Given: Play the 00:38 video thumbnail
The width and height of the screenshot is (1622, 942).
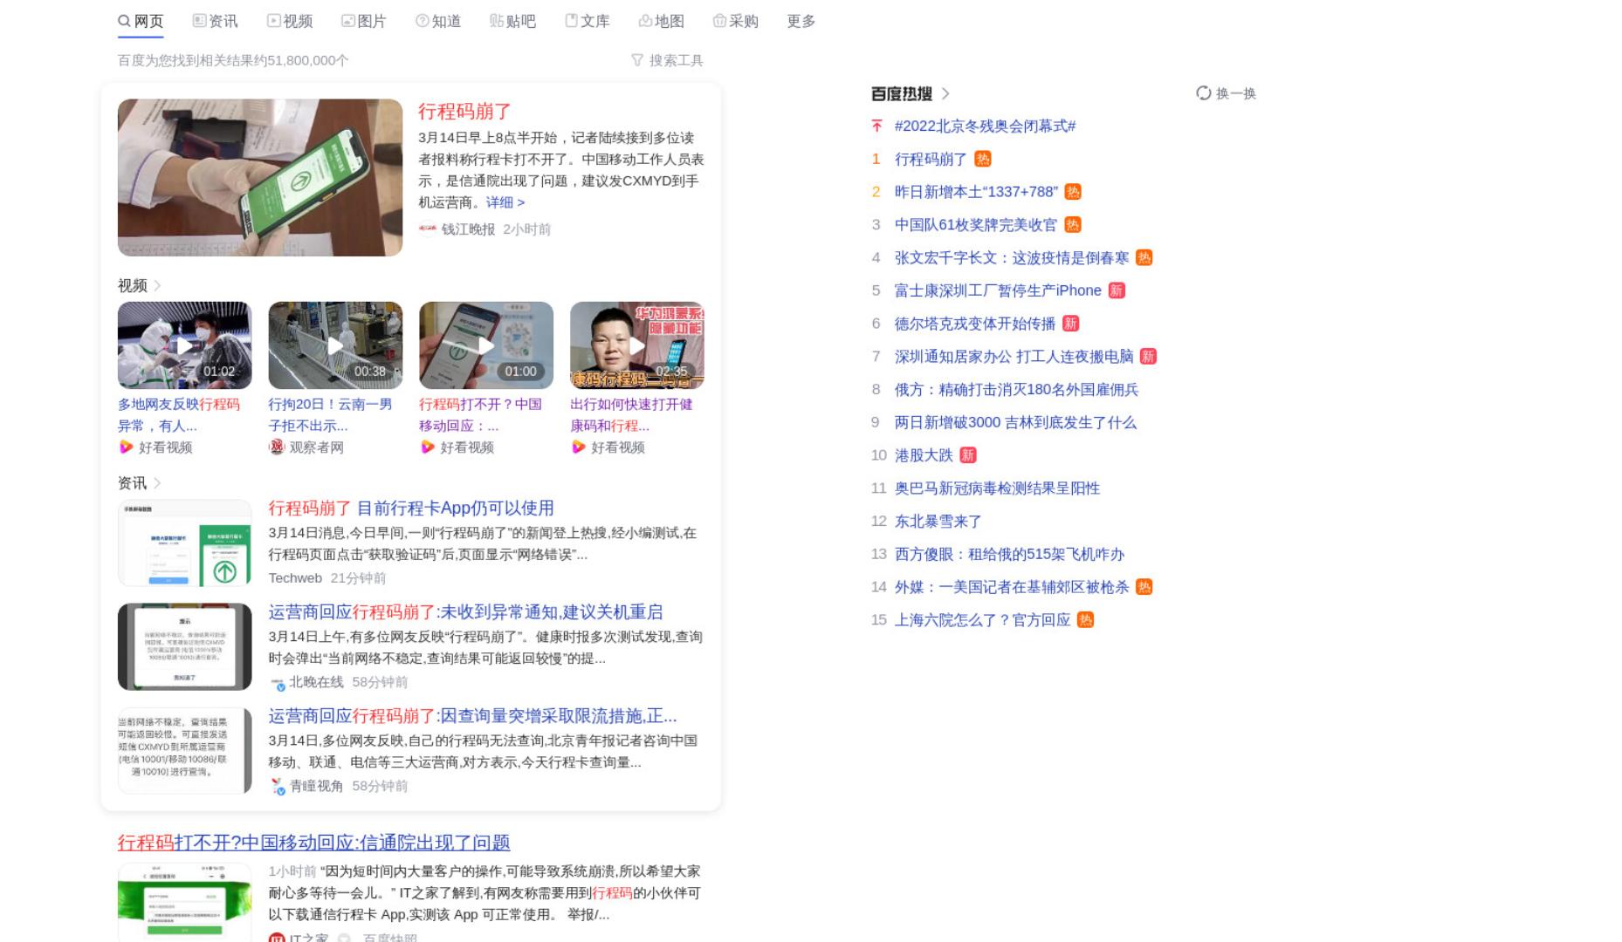Looking at the screenshot, I should coord(335,345).
